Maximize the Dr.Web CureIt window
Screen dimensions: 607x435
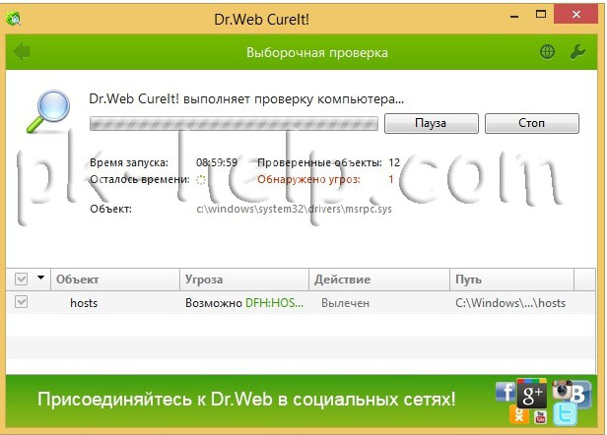click(x=541, y=15)
